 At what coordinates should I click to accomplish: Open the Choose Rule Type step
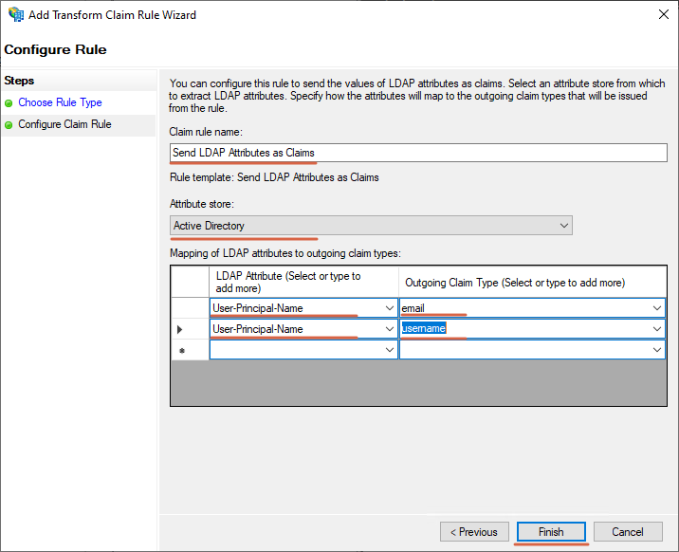[x=60, y=102]
